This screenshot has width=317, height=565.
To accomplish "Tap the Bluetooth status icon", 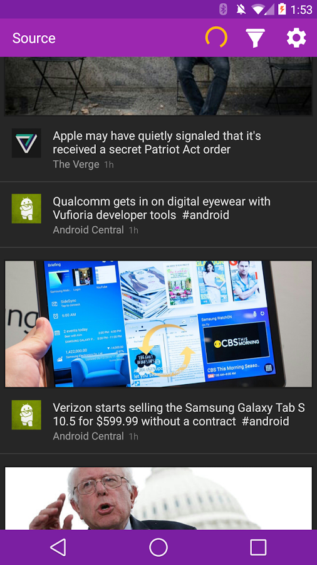I will 223,9.
